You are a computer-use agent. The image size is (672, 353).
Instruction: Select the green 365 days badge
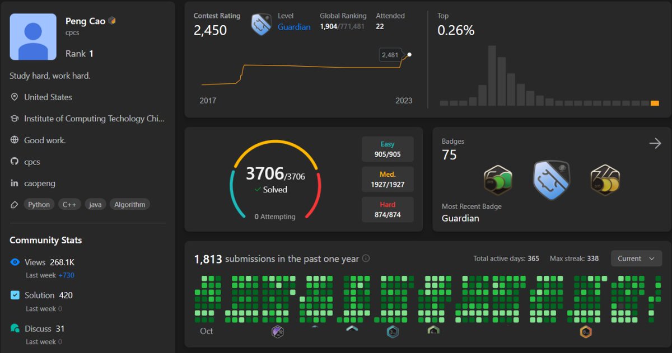point(498,180)
